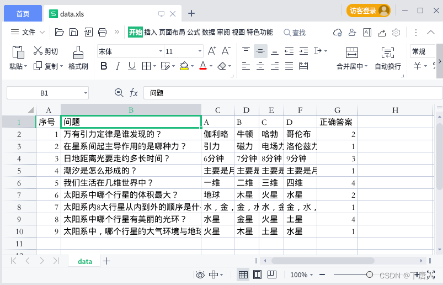Justify text across the cell
Image resolution: width=443 pixels, height=285 pixels.
coord(289,66)
